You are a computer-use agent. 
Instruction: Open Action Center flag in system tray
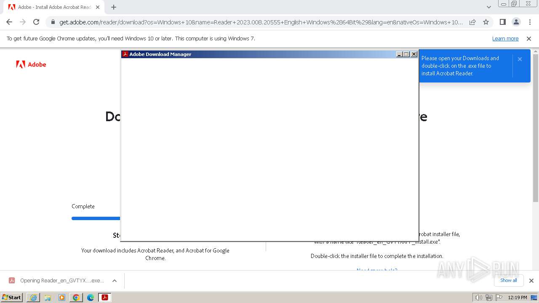(499, 298)
